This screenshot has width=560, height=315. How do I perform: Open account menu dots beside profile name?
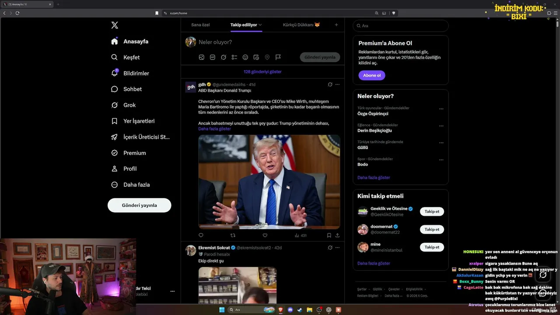point(172,291)
